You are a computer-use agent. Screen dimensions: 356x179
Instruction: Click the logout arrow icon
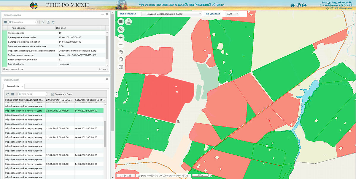(x=304, y=5)
